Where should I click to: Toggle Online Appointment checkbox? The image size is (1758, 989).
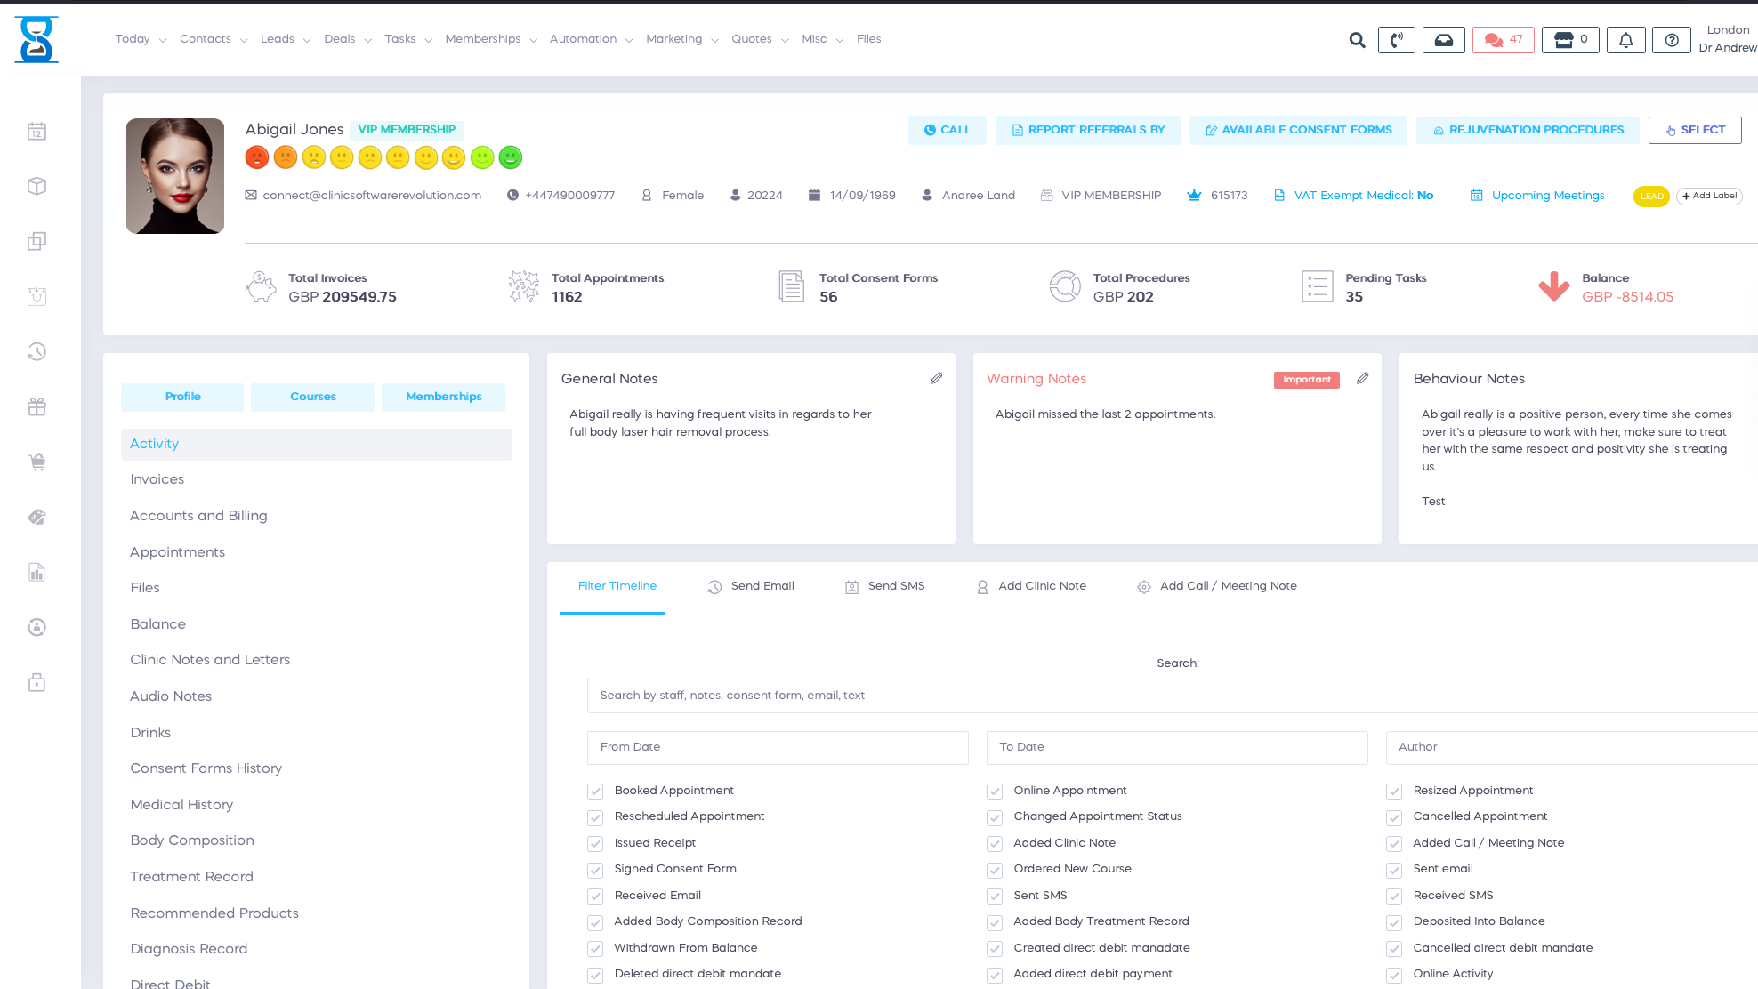pyautogui.click(x=995, y=792)
